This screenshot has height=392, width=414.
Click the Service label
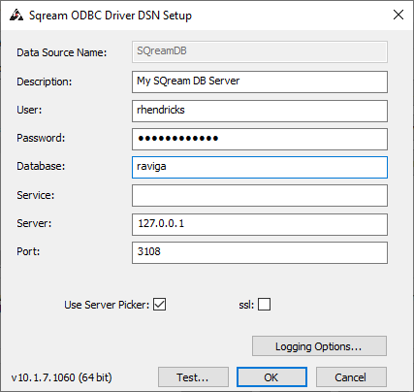[36, 195]
